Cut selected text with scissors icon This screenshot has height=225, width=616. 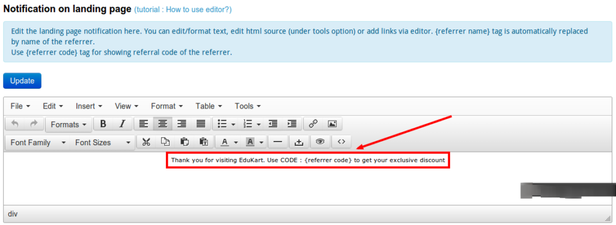146,142
